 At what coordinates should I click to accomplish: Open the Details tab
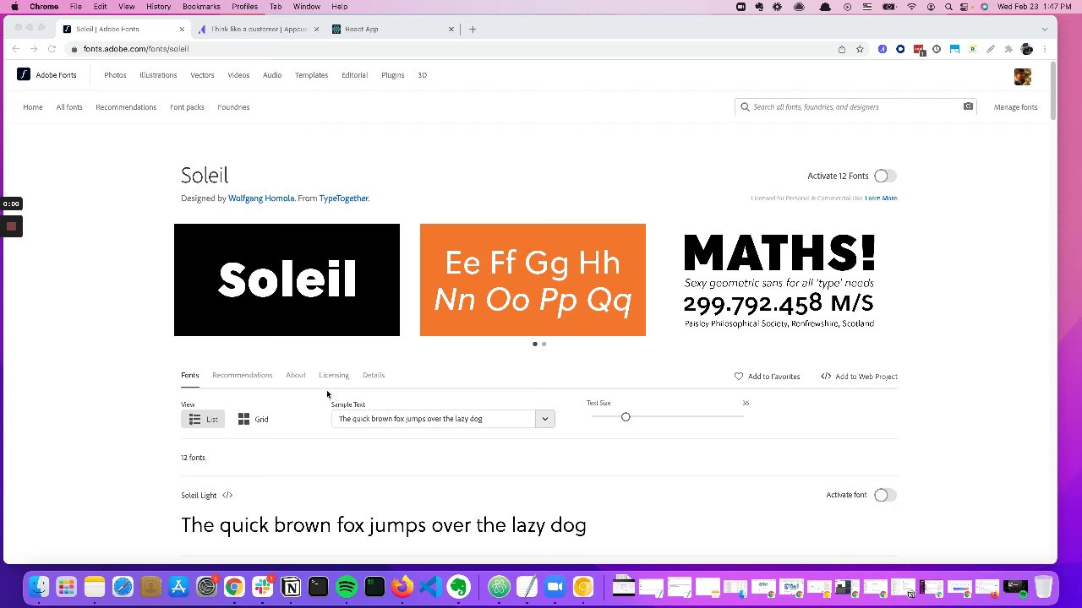(x=374, y=375)
